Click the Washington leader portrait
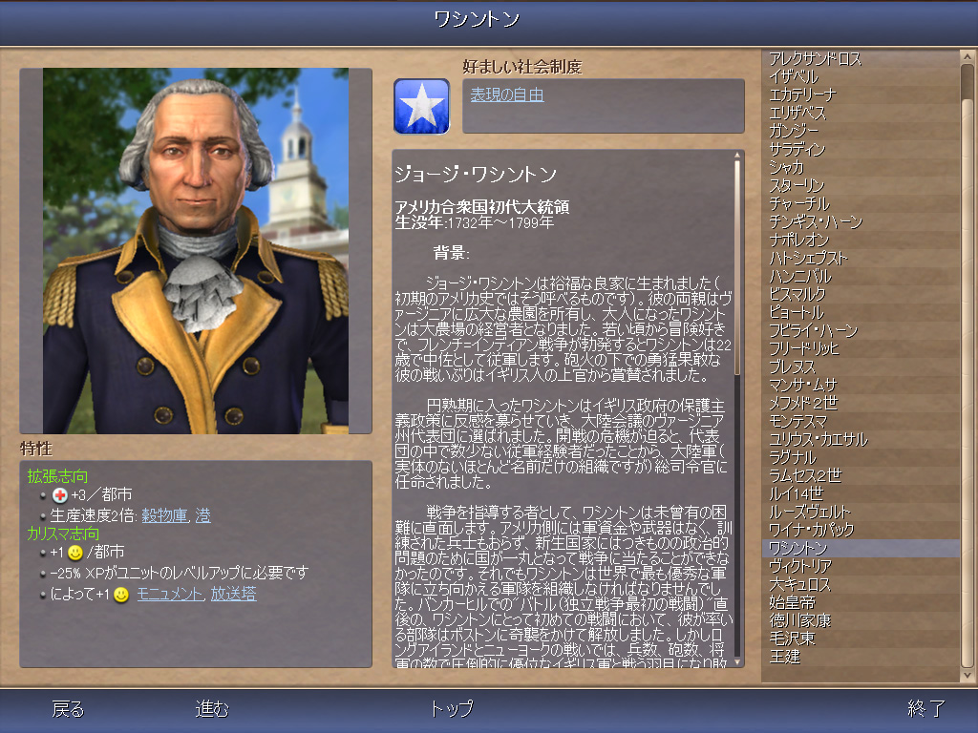Viewport: 978px width, 733px height. (196, 251)
